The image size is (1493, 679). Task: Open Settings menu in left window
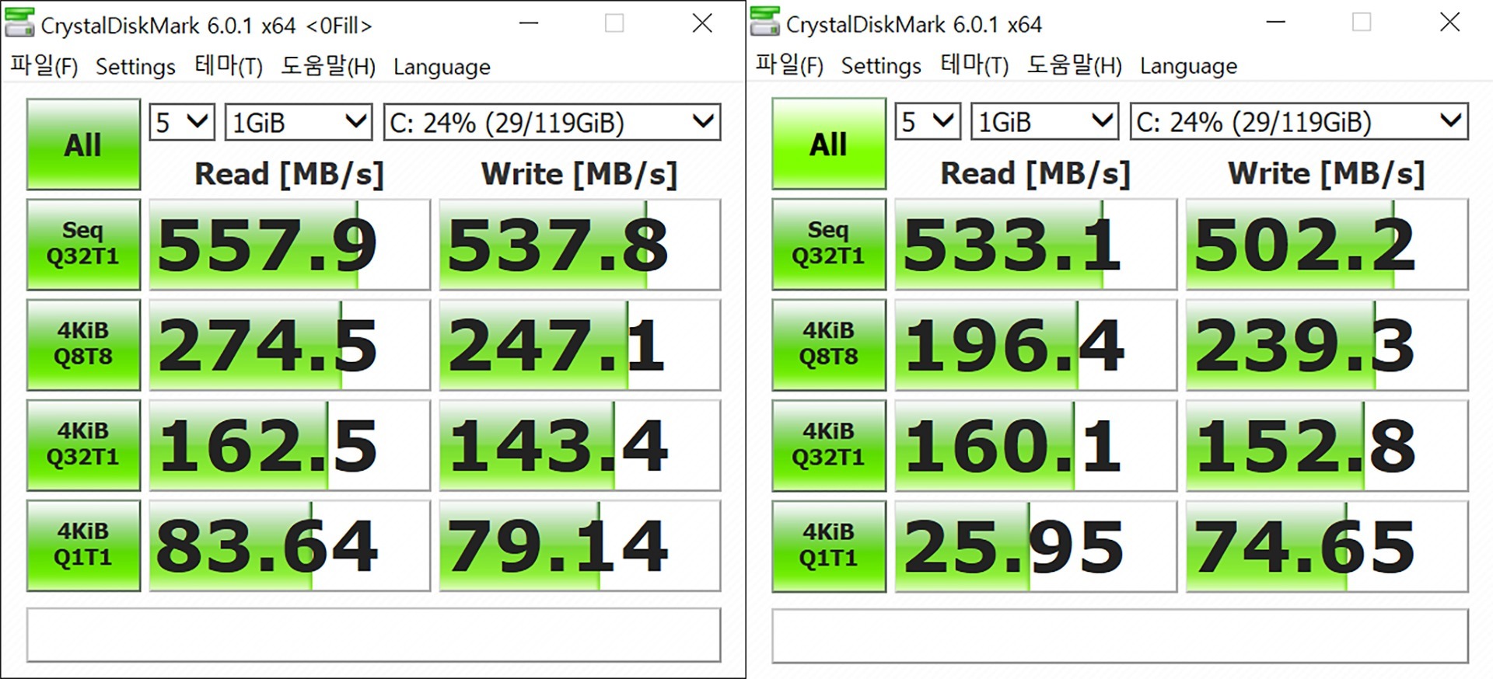[135, 67]
